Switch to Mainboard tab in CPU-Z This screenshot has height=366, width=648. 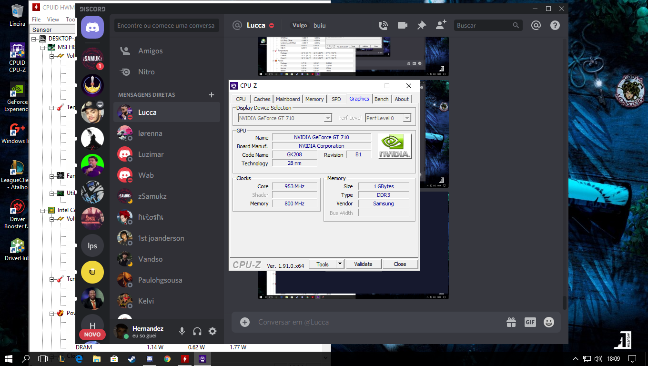click(x=288, y=99)
